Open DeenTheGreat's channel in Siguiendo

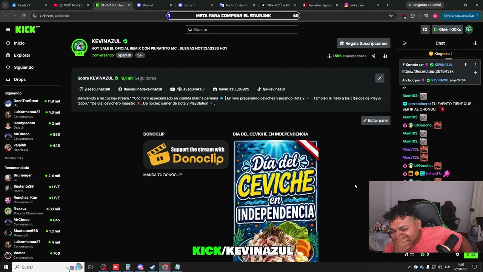click(x=32, y=103)
